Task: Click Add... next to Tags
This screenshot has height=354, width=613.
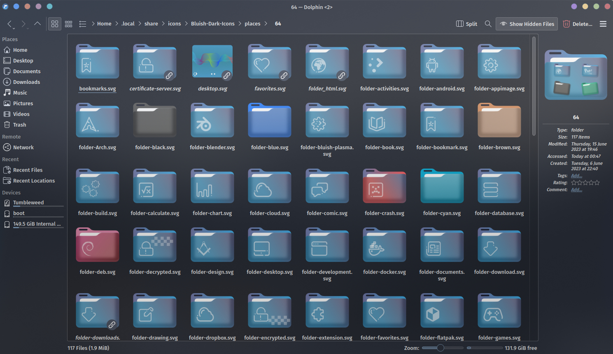Action: [576, 176]
